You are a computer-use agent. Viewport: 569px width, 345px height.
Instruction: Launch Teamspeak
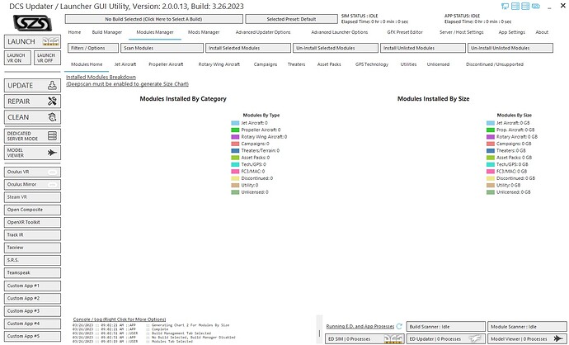(32, 272)
